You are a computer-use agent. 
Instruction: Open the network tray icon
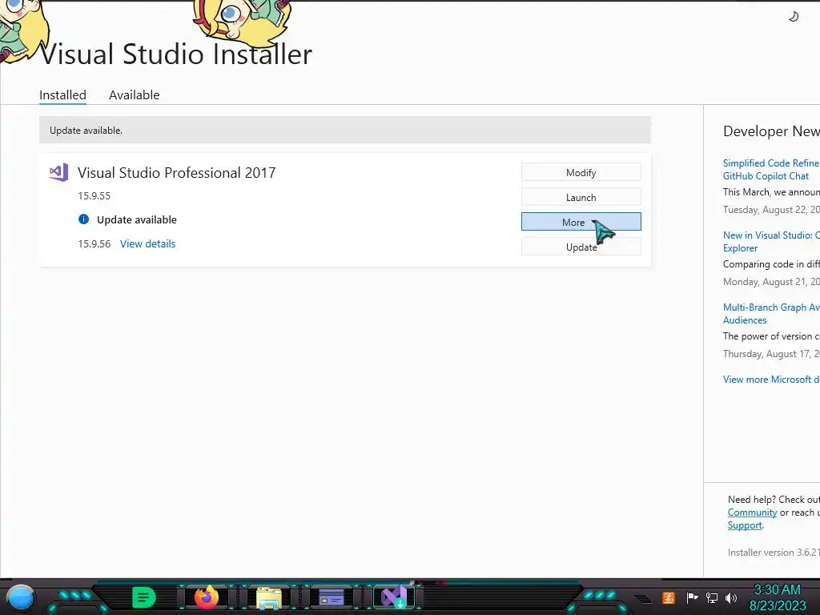(x=712, y=597)
